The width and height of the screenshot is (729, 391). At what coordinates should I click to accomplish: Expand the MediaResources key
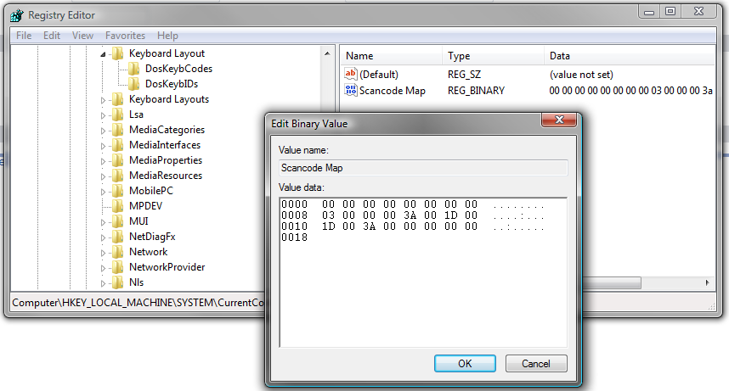point(103,176)
